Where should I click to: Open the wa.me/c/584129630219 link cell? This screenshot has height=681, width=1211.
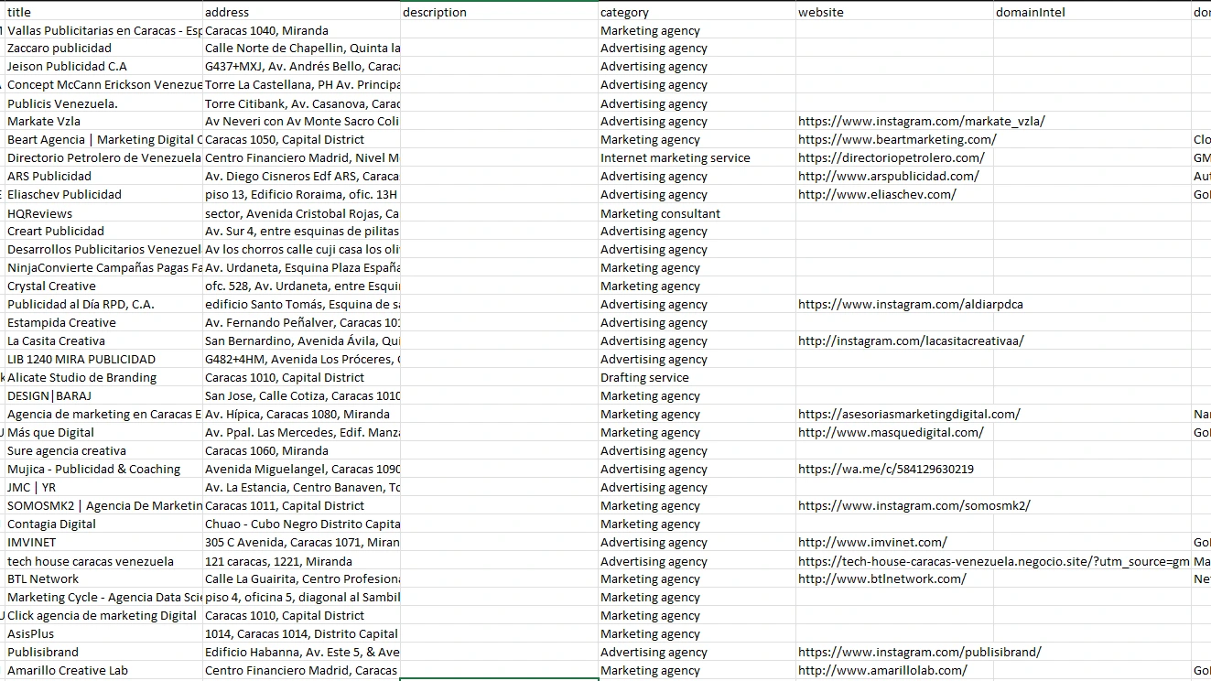[894, 470]
